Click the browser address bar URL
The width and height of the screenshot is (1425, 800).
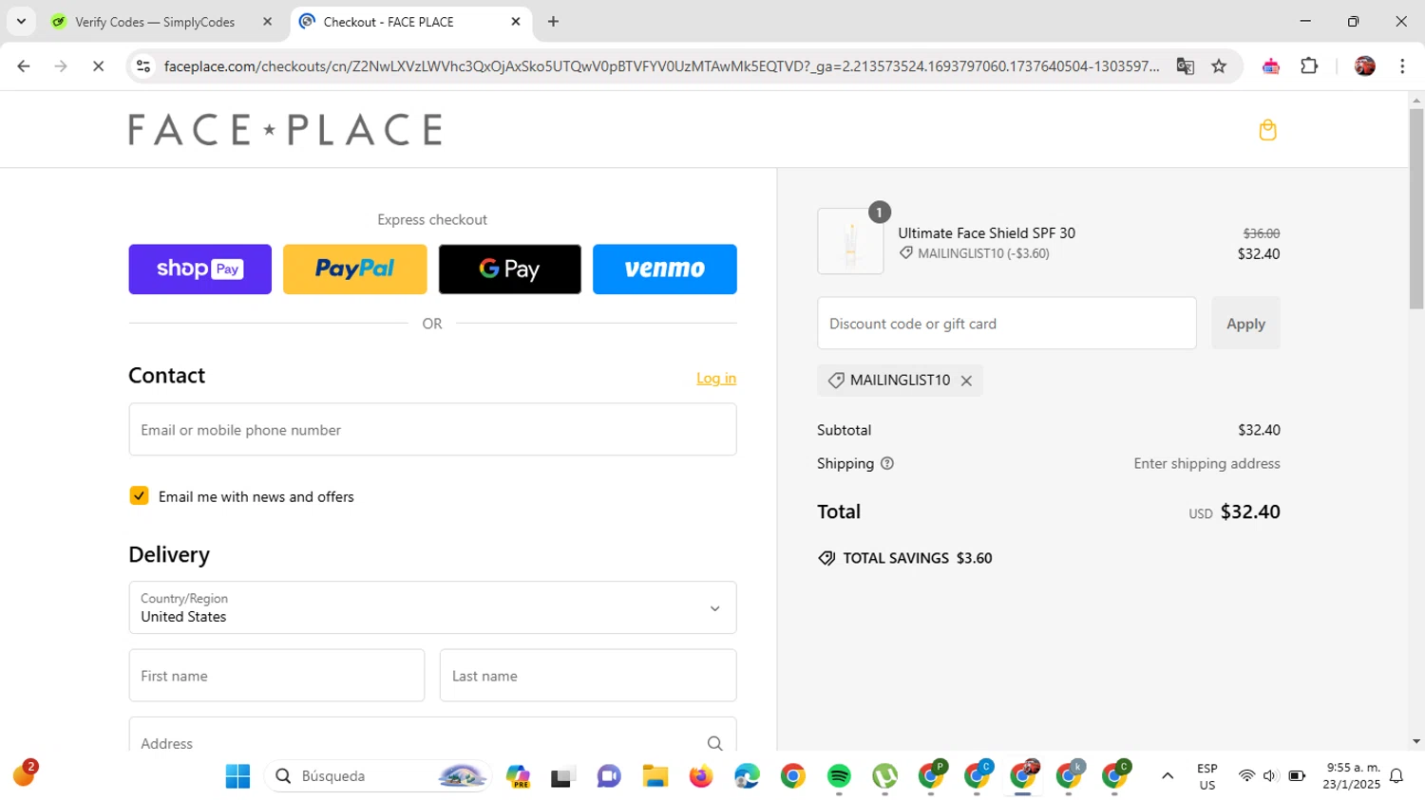(661, 66)
